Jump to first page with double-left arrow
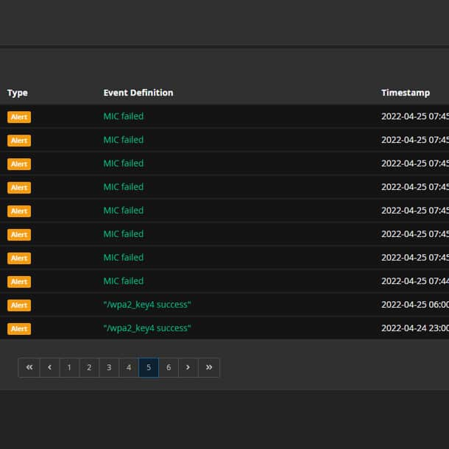Screen dimensions: 449x449 [29, 367]
